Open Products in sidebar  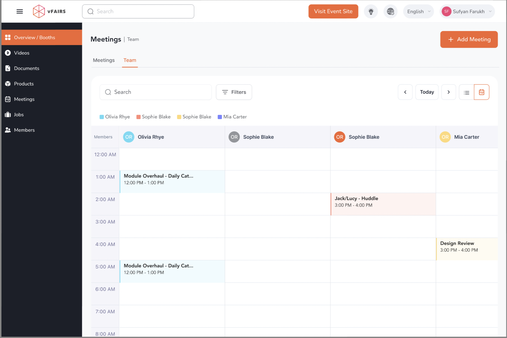(x=24, y=84)
